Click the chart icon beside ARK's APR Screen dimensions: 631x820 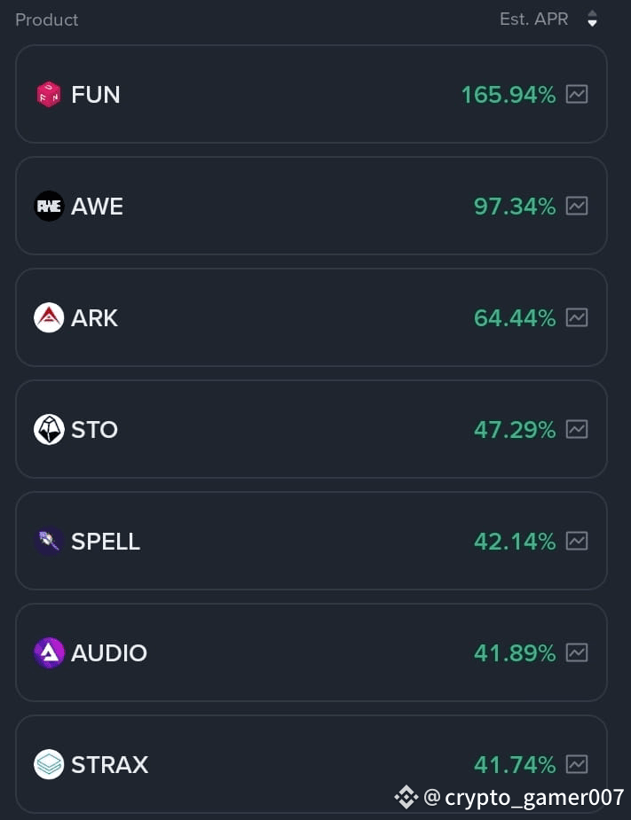578,317
